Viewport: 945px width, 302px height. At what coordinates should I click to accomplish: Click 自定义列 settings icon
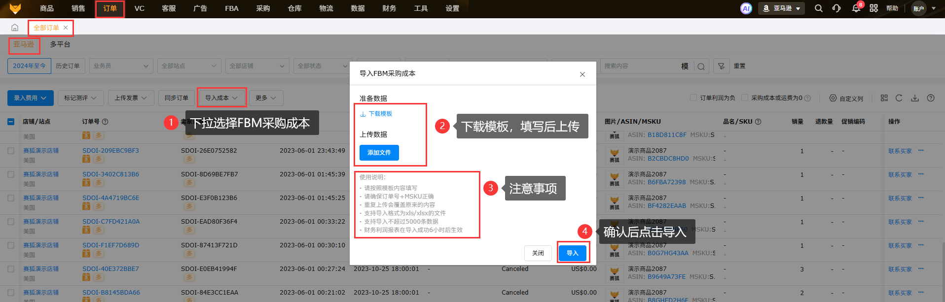(x=833, y=98)
